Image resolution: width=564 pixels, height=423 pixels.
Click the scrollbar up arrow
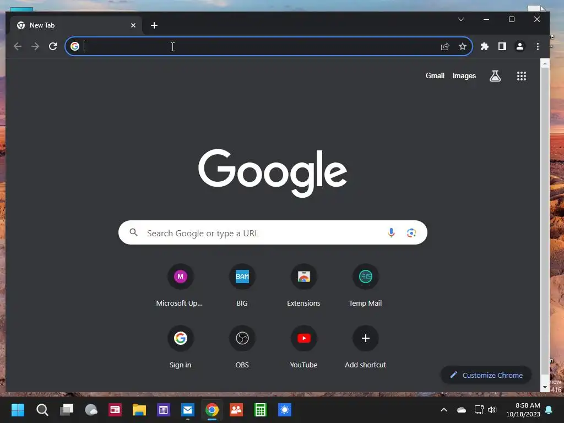click(x=545, y=63)
